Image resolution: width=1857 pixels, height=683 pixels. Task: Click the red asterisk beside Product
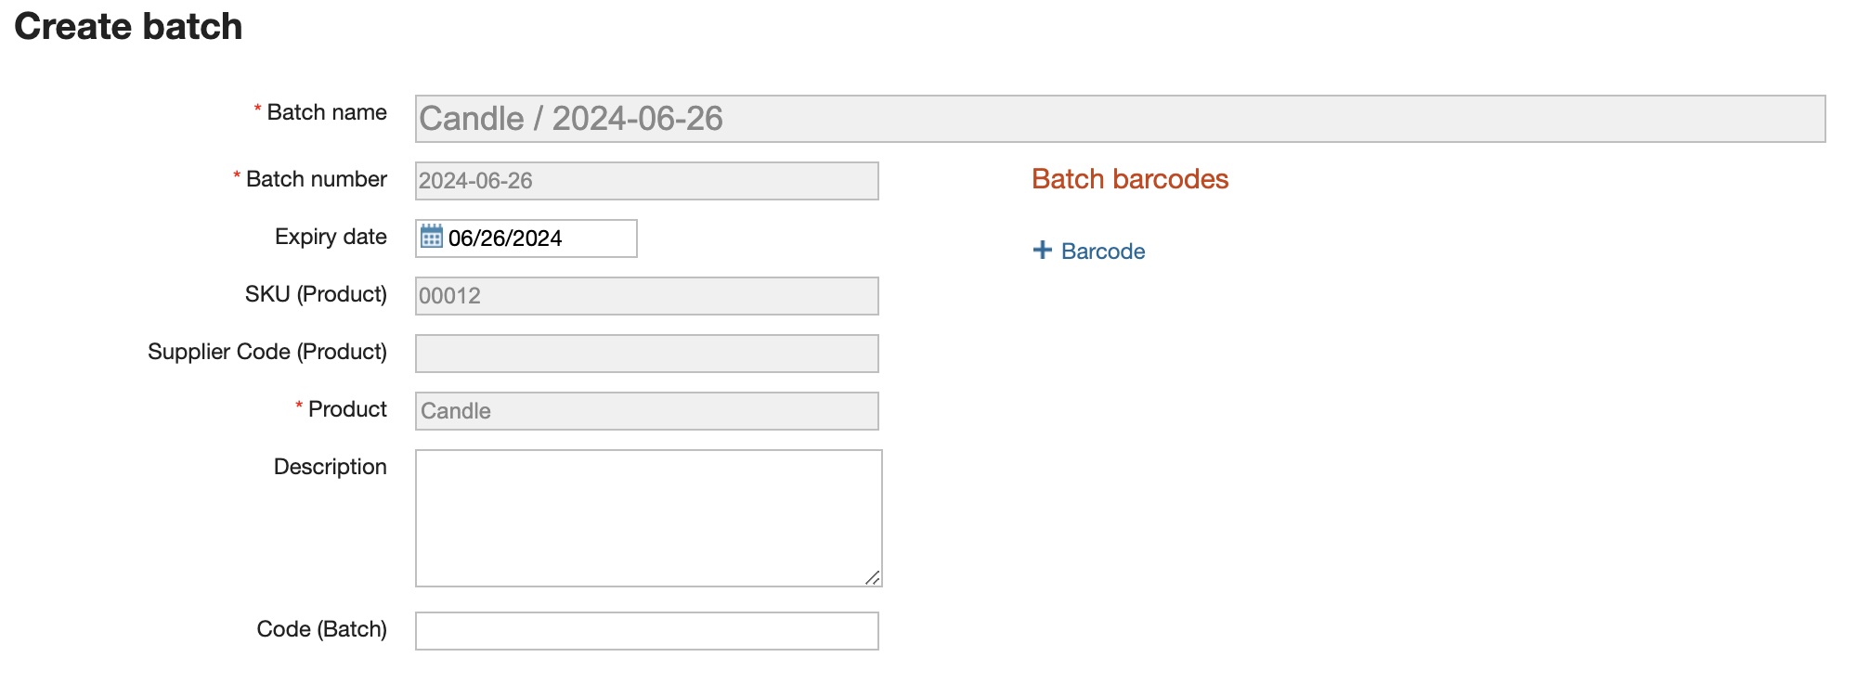(298, 406)
